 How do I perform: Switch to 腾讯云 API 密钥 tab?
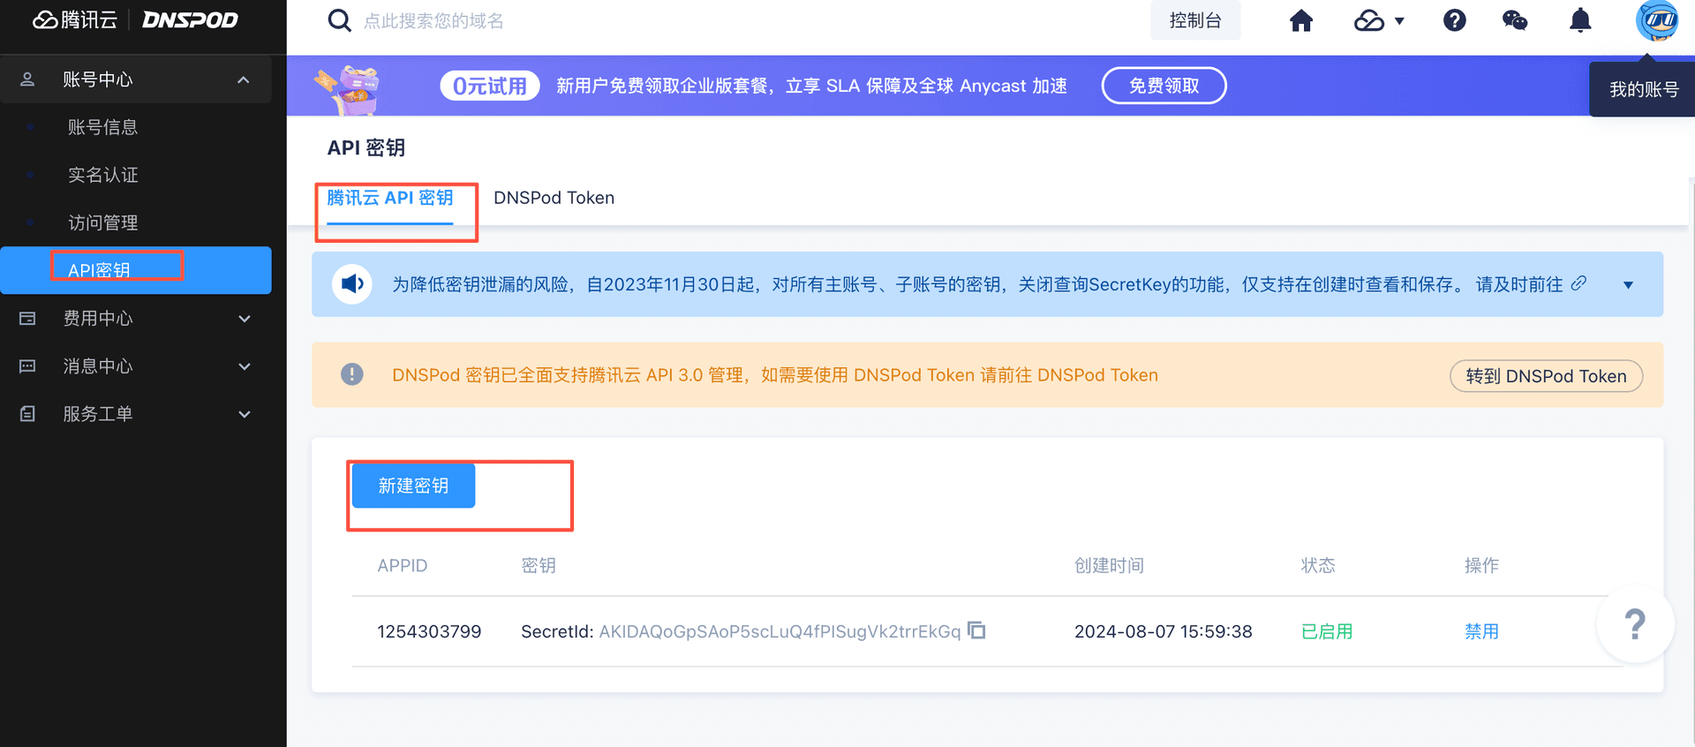(390, 198)
